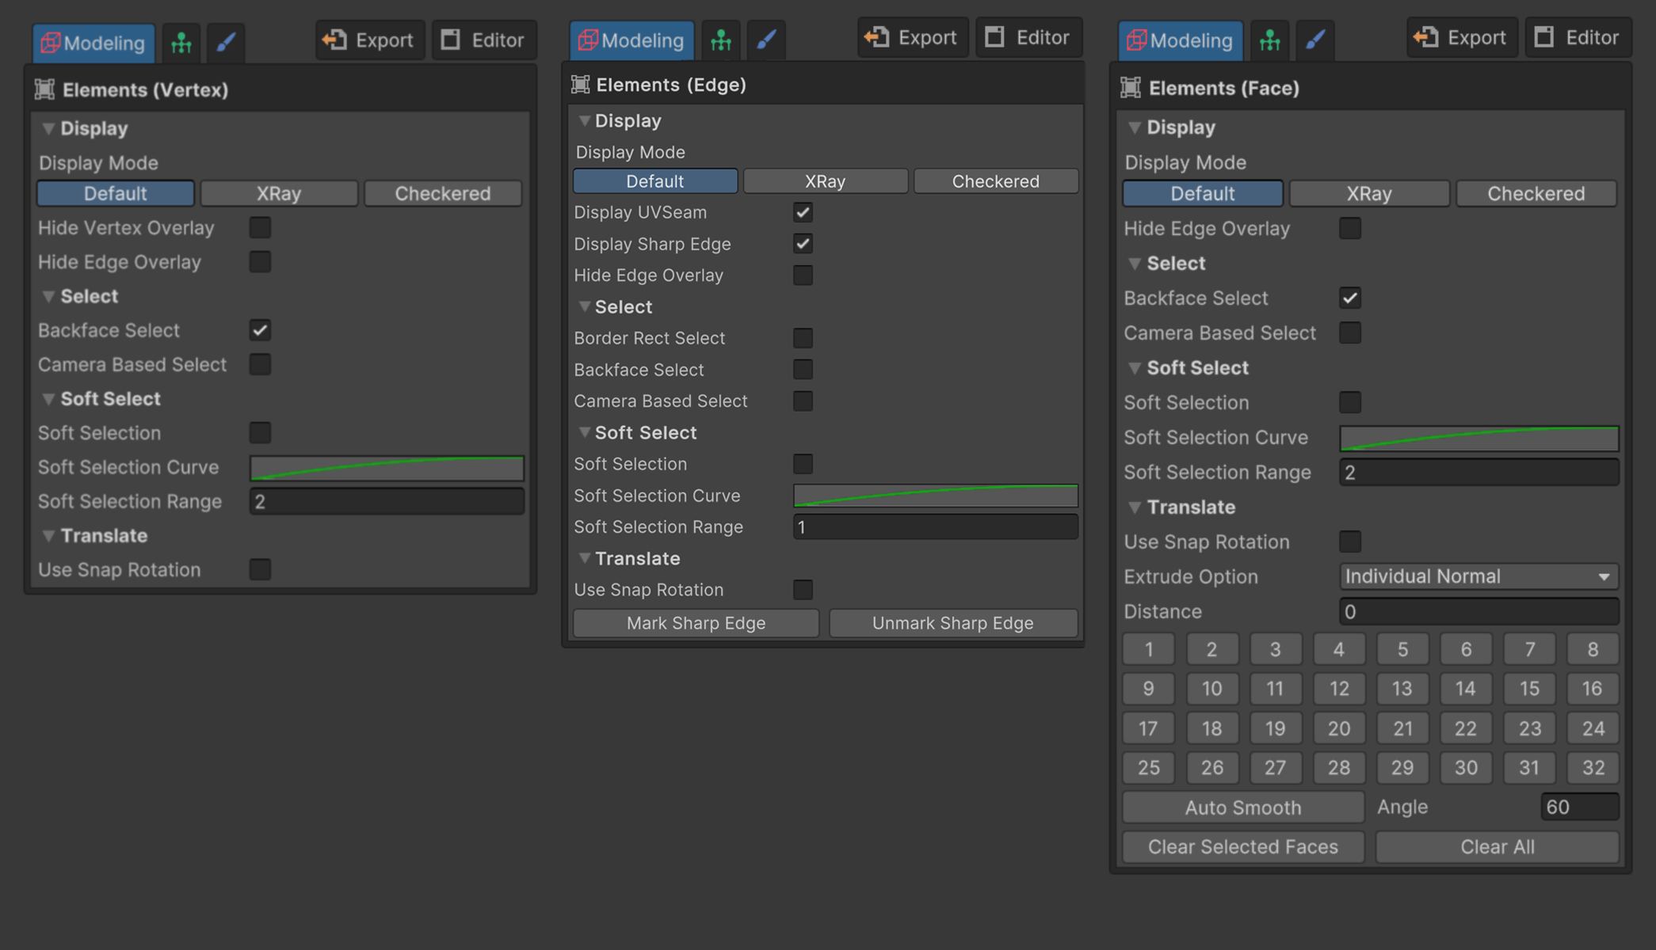Click Soft Selection Range field in Vertex panel
The image size is (1656, 950).
pos(387,501)
